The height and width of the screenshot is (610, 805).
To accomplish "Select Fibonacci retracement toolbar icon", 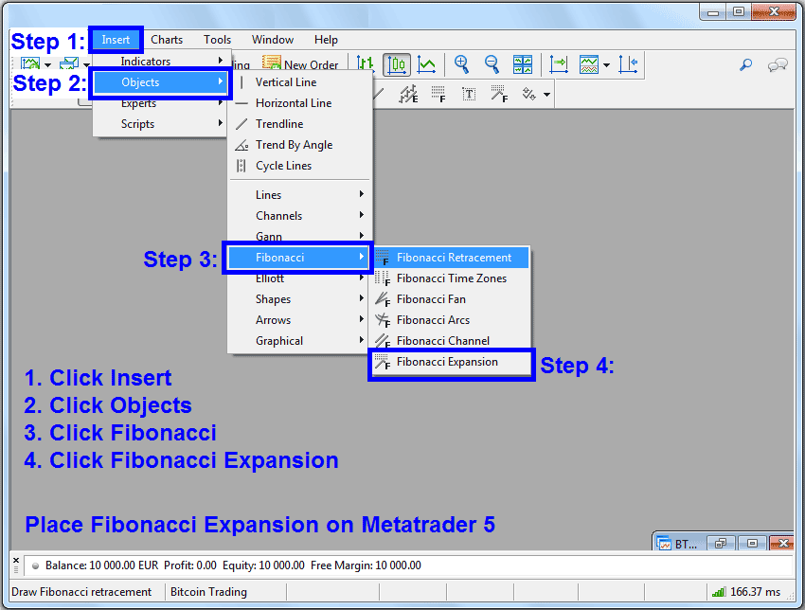I will (x=438, y=94).
